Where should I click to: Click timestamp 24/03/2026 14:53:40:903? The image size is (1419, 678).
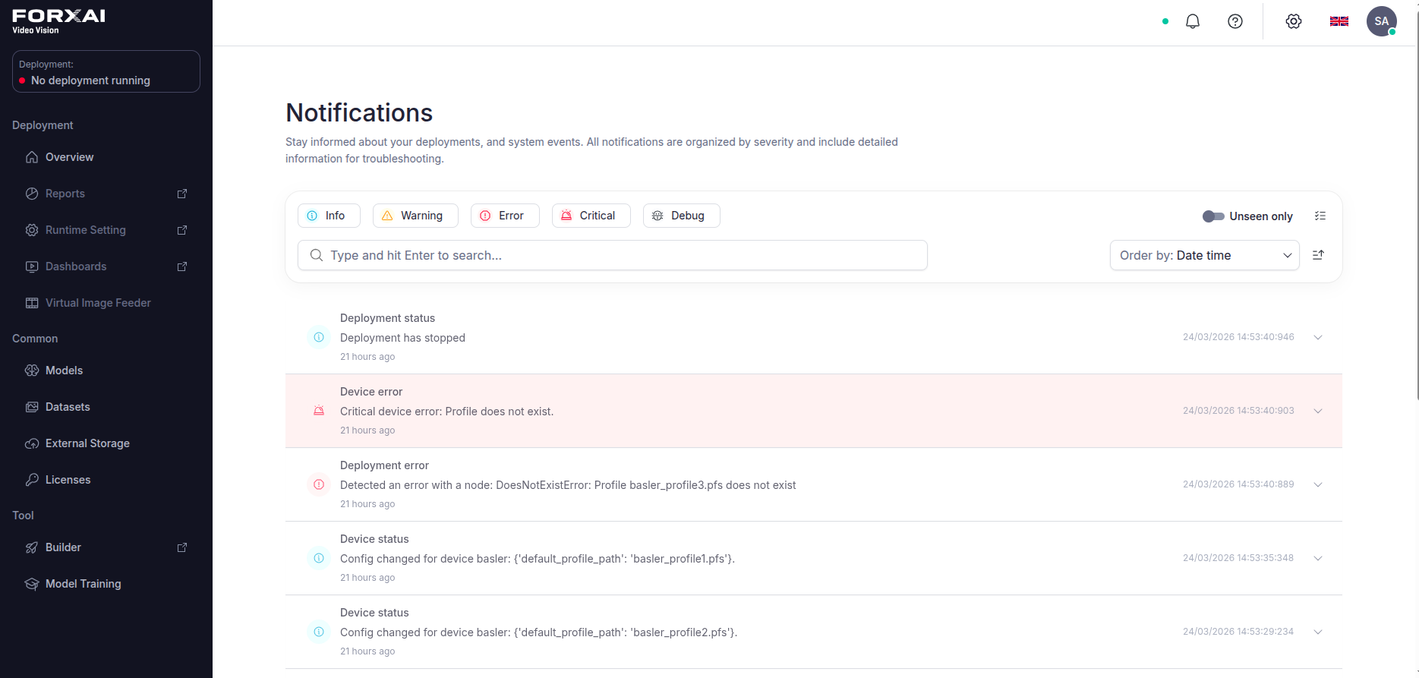[1238, 411]
